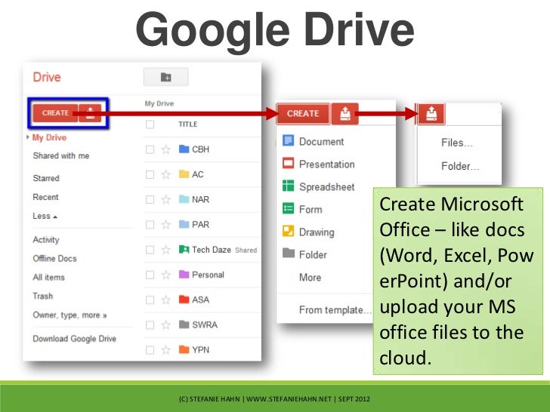Image resolution: width=550 pixels, height=412 pixels.
Task: Click the red Drive logo text
Action: (x=47, y=77)
